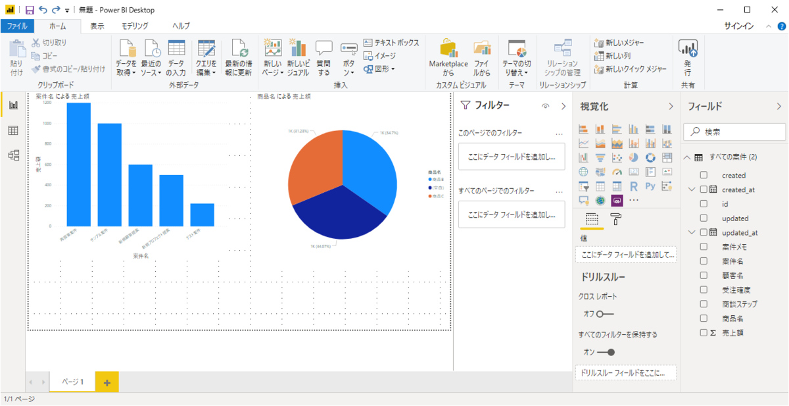Check the 案件メモ field checkbox
Image resolution: width=789 pixels, height=406 pixels.
(x=704, y=247)
